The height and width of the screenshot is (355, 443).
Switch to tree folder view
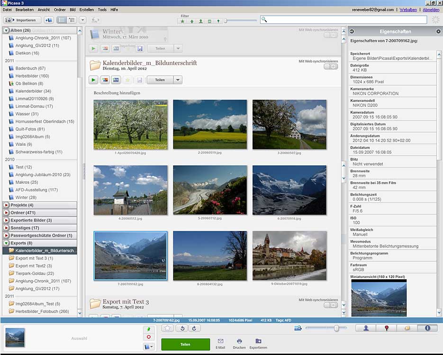tap(72, 20)
